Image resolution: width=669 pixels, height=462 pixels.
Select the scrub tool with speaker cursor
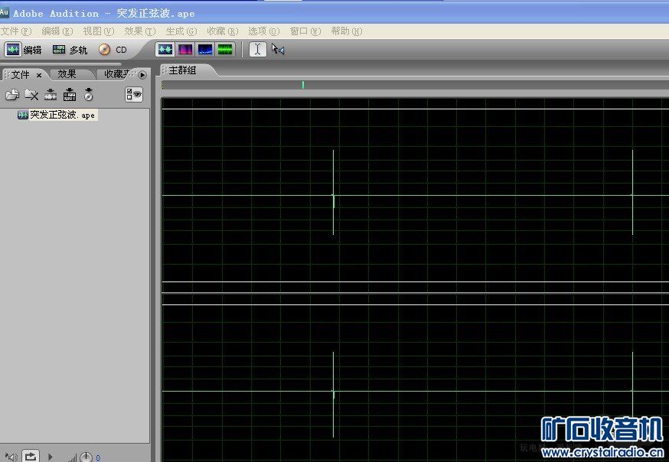tap(278, 50)
